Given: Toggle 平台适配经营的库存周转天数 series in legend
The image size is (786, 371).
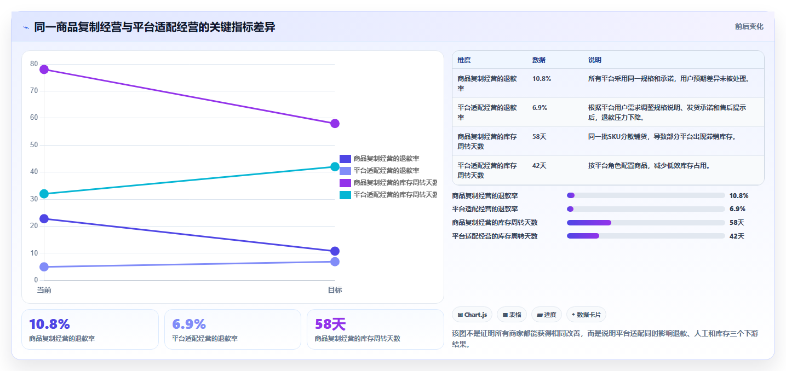Looking at the screenshot, I should (388, 195).
